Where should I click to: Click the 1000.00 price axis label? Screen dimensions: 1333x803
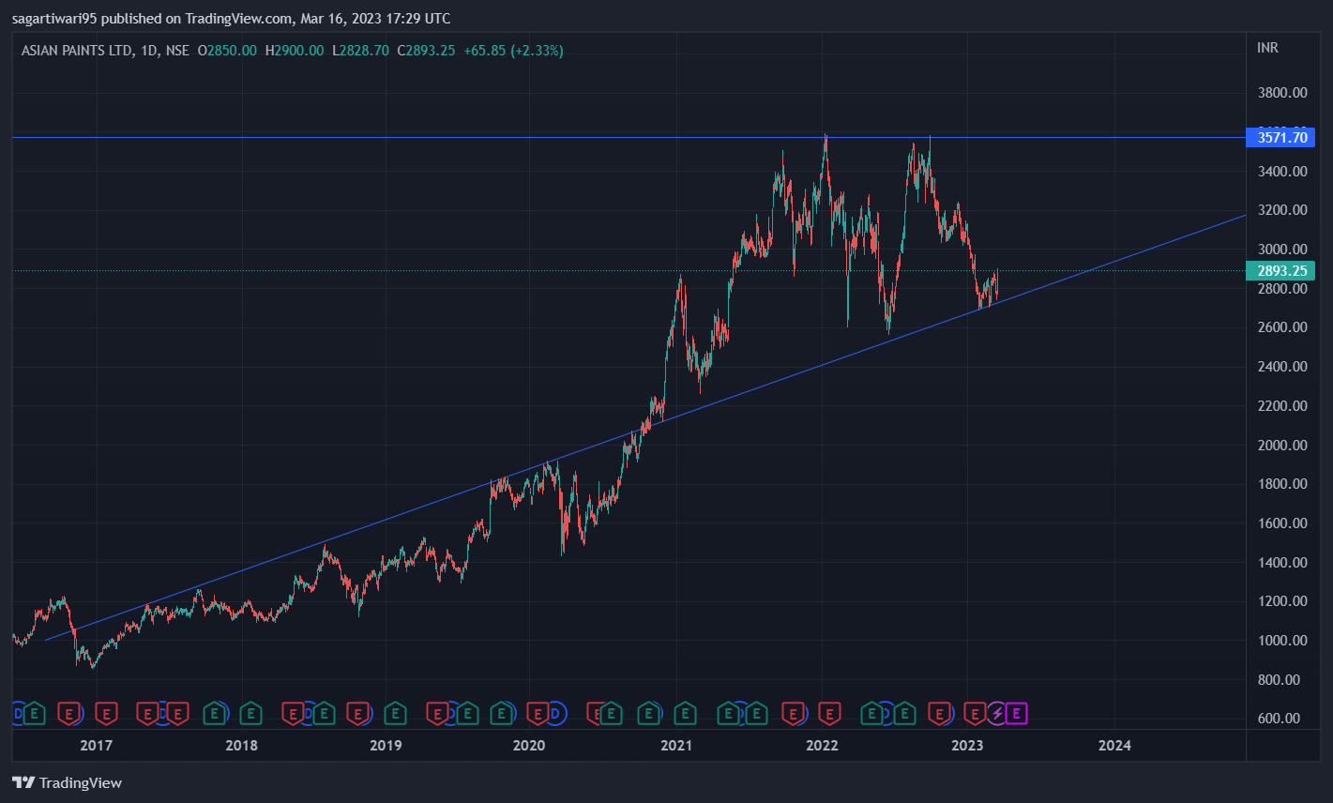click(1280, 641)
